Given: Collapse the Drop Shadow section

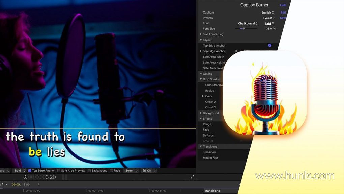Looking at the screenshot, I should tap(201, 79).
